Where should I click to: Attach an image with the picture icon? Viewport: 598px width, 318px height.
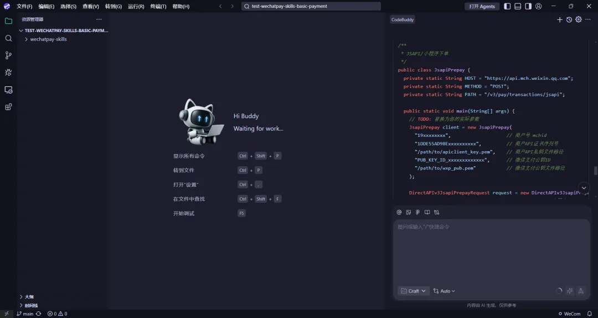click(409, 212)
